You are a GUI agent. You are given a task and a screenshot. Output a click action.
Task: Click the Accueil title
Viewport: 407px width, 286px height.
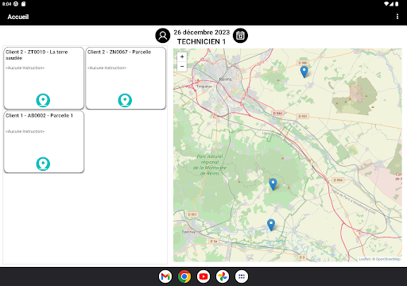pyautogui.click(x=18, y=17)
